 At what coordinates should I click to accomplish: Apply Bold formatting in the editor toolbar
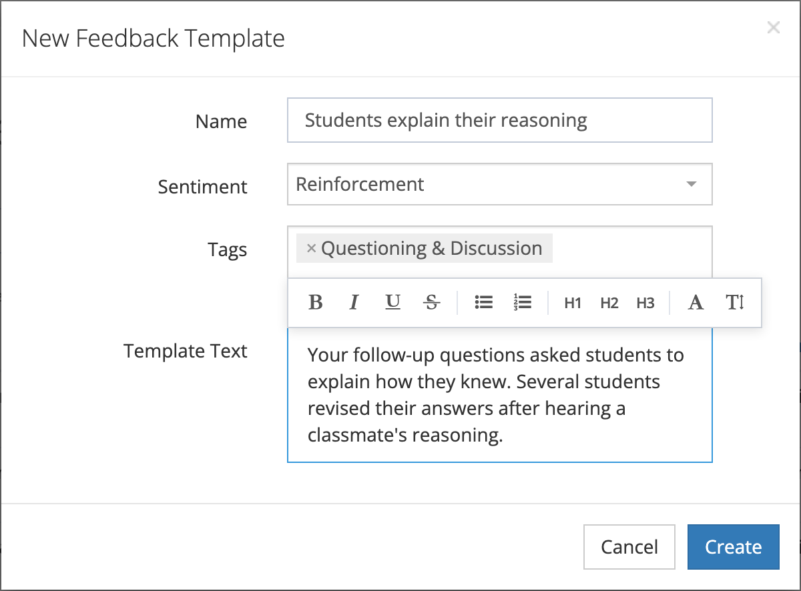(x=316, y=303)
